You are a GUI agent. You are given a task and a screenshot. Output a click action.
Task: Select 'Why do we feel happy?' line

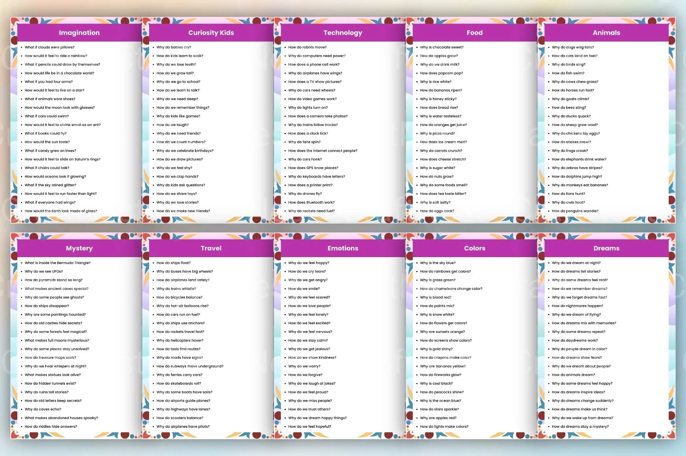309,263
